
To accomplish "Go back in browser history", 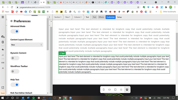I will click(x=3, y=7).
